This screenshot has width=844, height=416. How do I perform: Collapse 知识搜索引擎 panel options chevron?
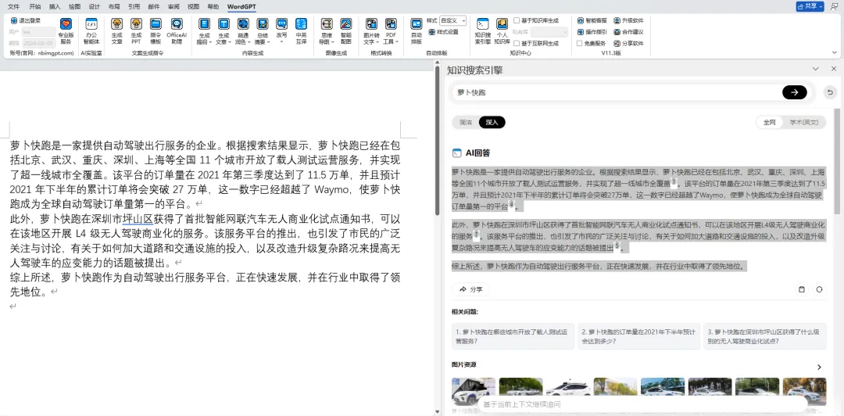point(815,69)
